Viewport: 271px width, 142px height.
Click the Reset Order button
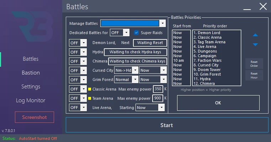pyautogui.click(x=254, y=64)
